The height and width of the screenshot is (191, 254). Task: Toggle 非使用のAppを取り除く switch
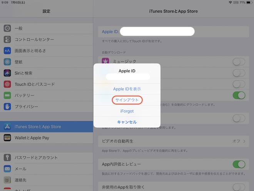point(239,187)
